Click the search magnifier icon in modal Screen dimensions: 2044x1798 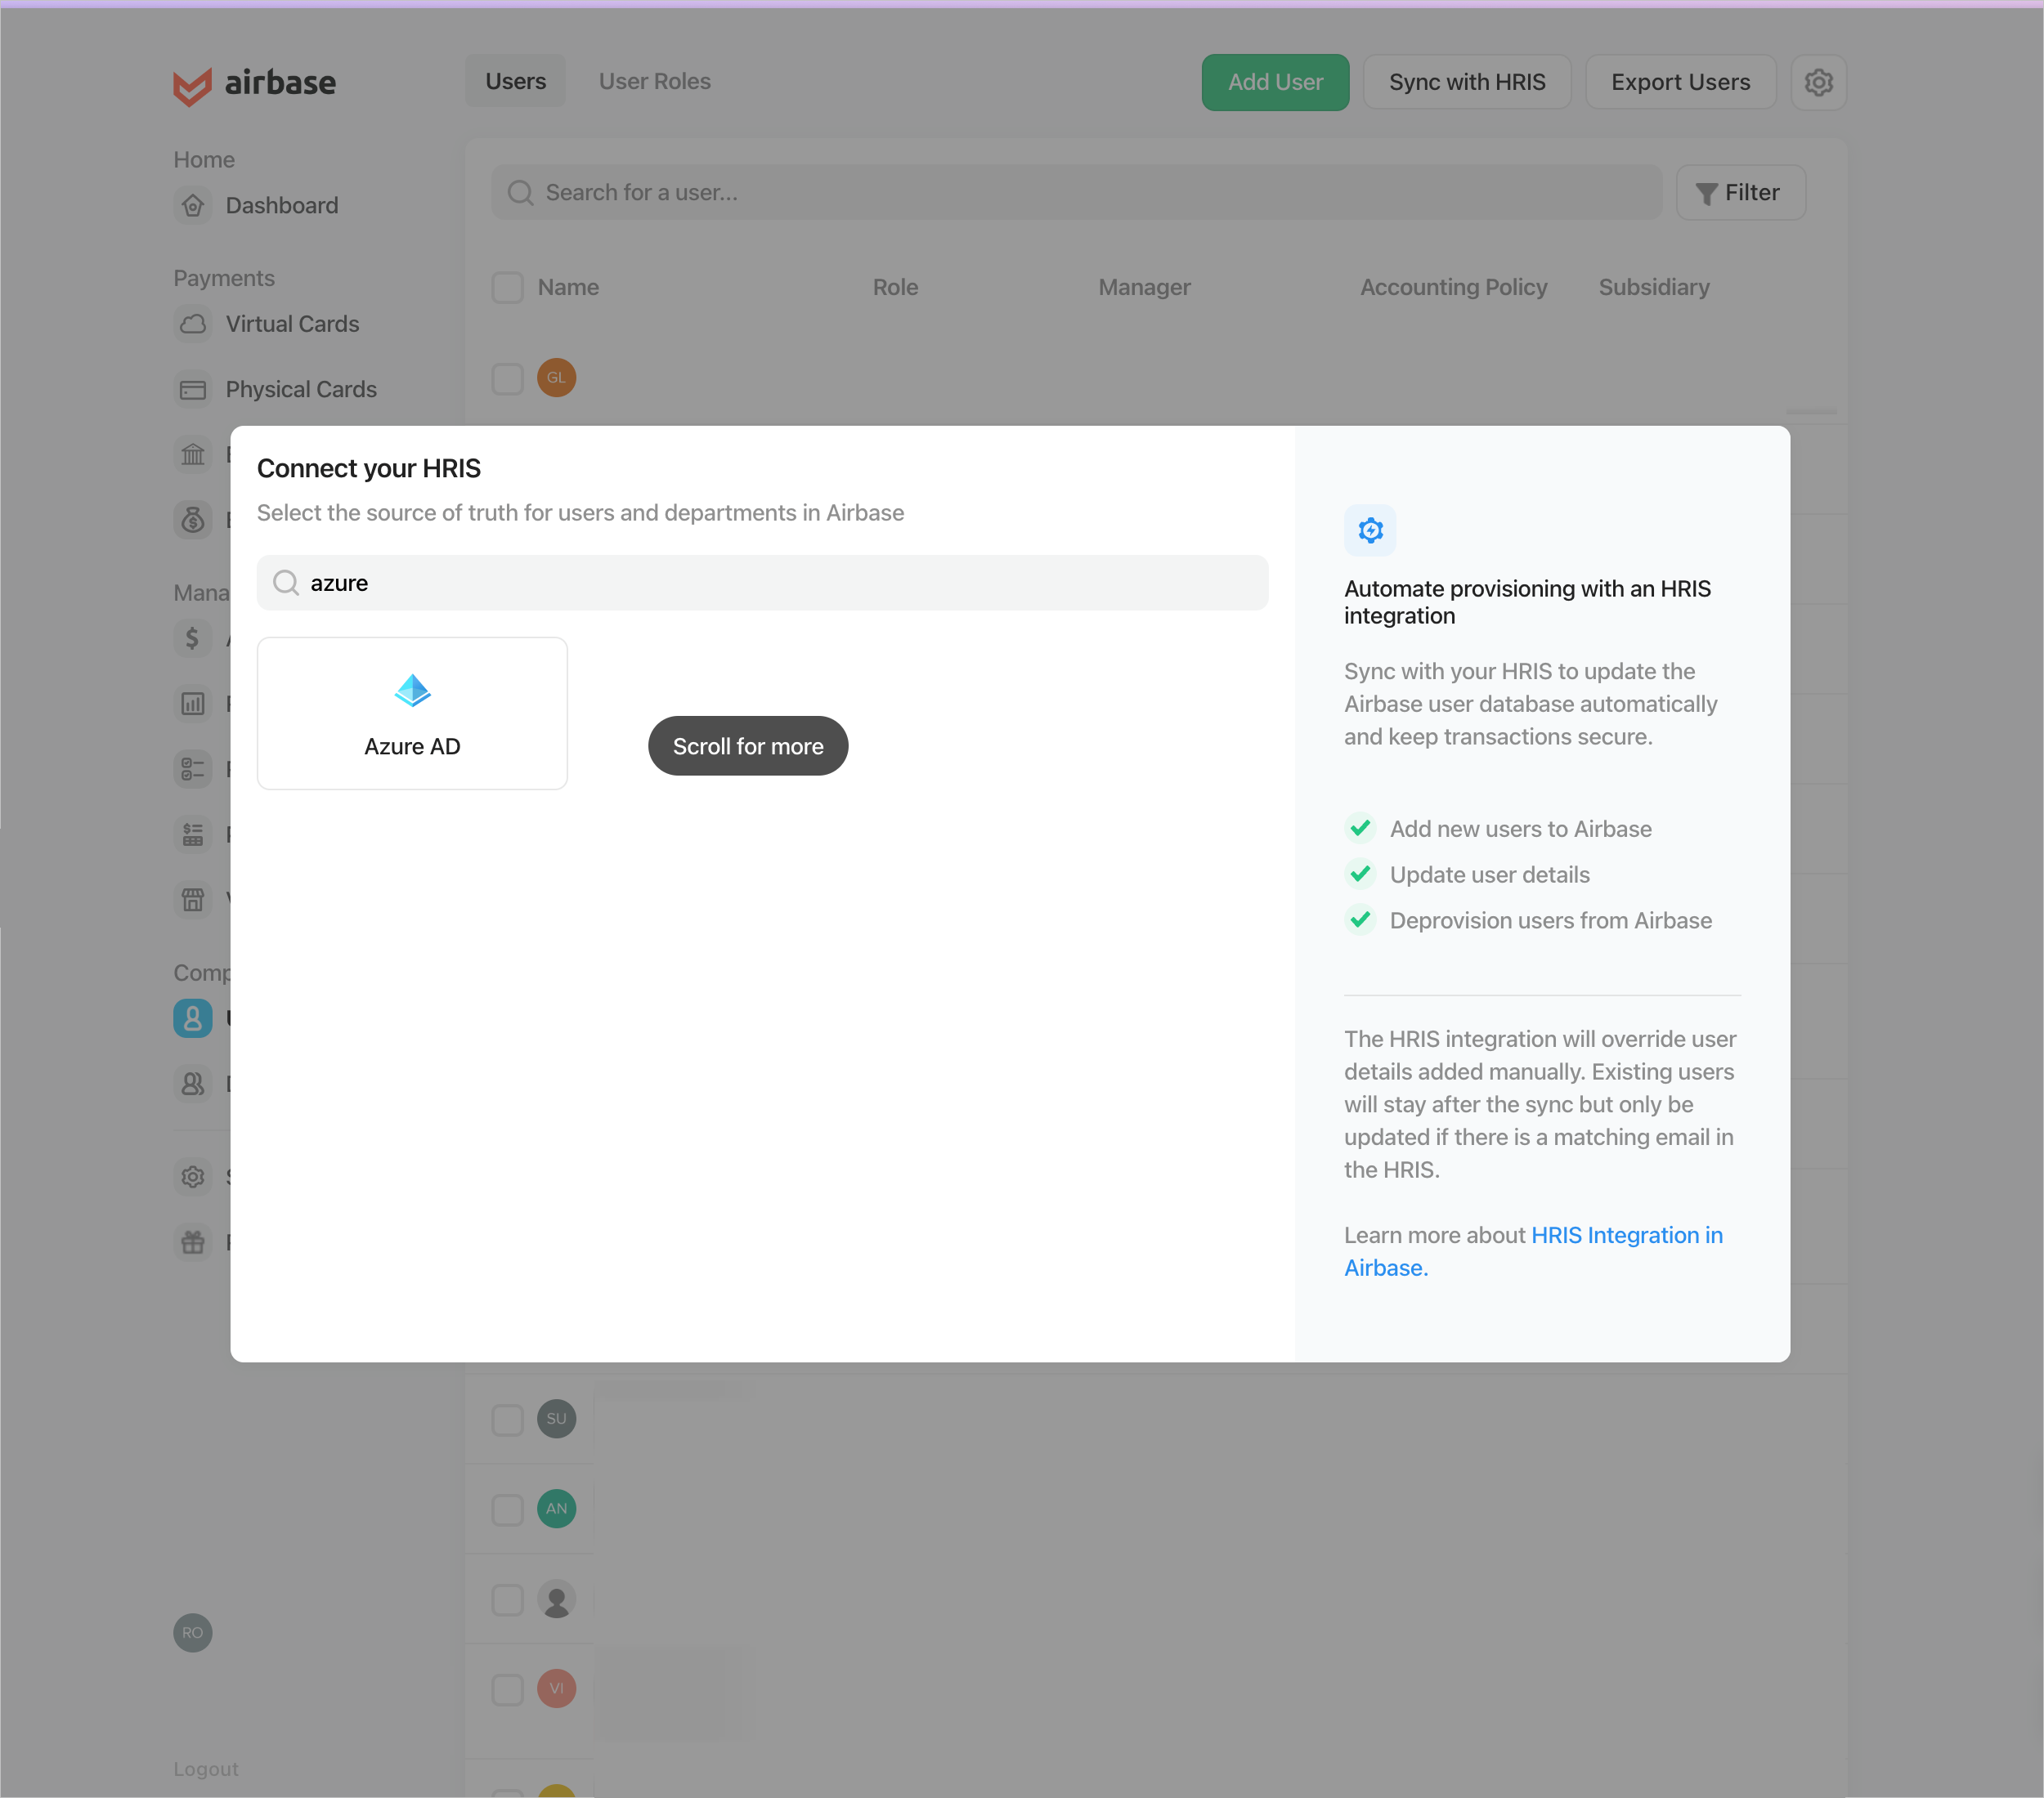285,582
